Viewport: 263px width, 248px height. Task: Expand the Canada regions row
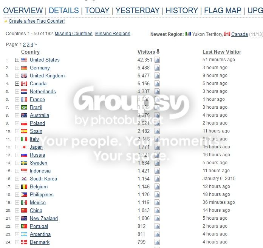(17, 84)
